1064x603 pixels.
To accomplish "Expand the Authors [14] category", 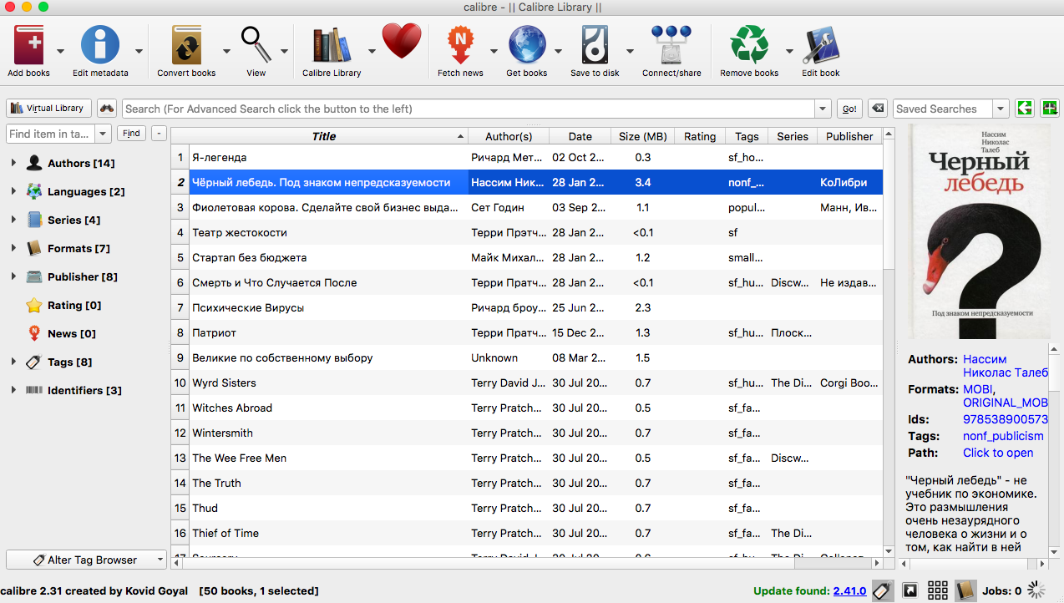I will [x=13, y=163].
